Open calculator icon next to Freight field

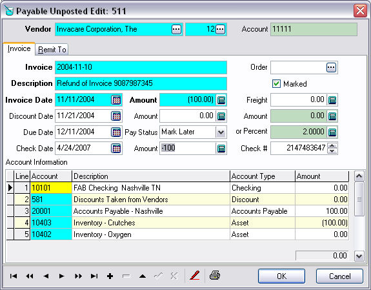332,100
